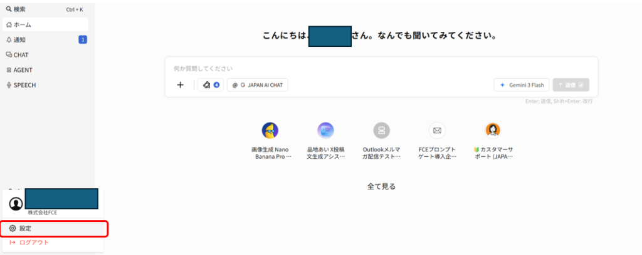Click the magnifier search icon
This screenshot has width=642, height=255.
9,9
